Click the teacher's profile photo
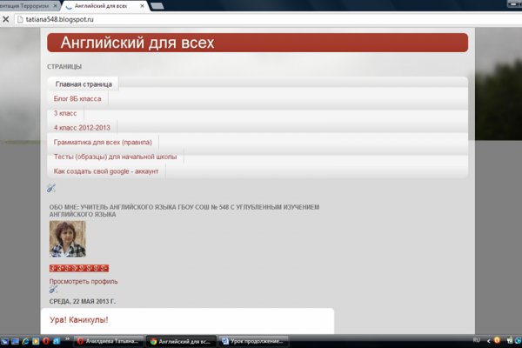The width and height of the screenshot is (522, 348). tap(67, 238)
